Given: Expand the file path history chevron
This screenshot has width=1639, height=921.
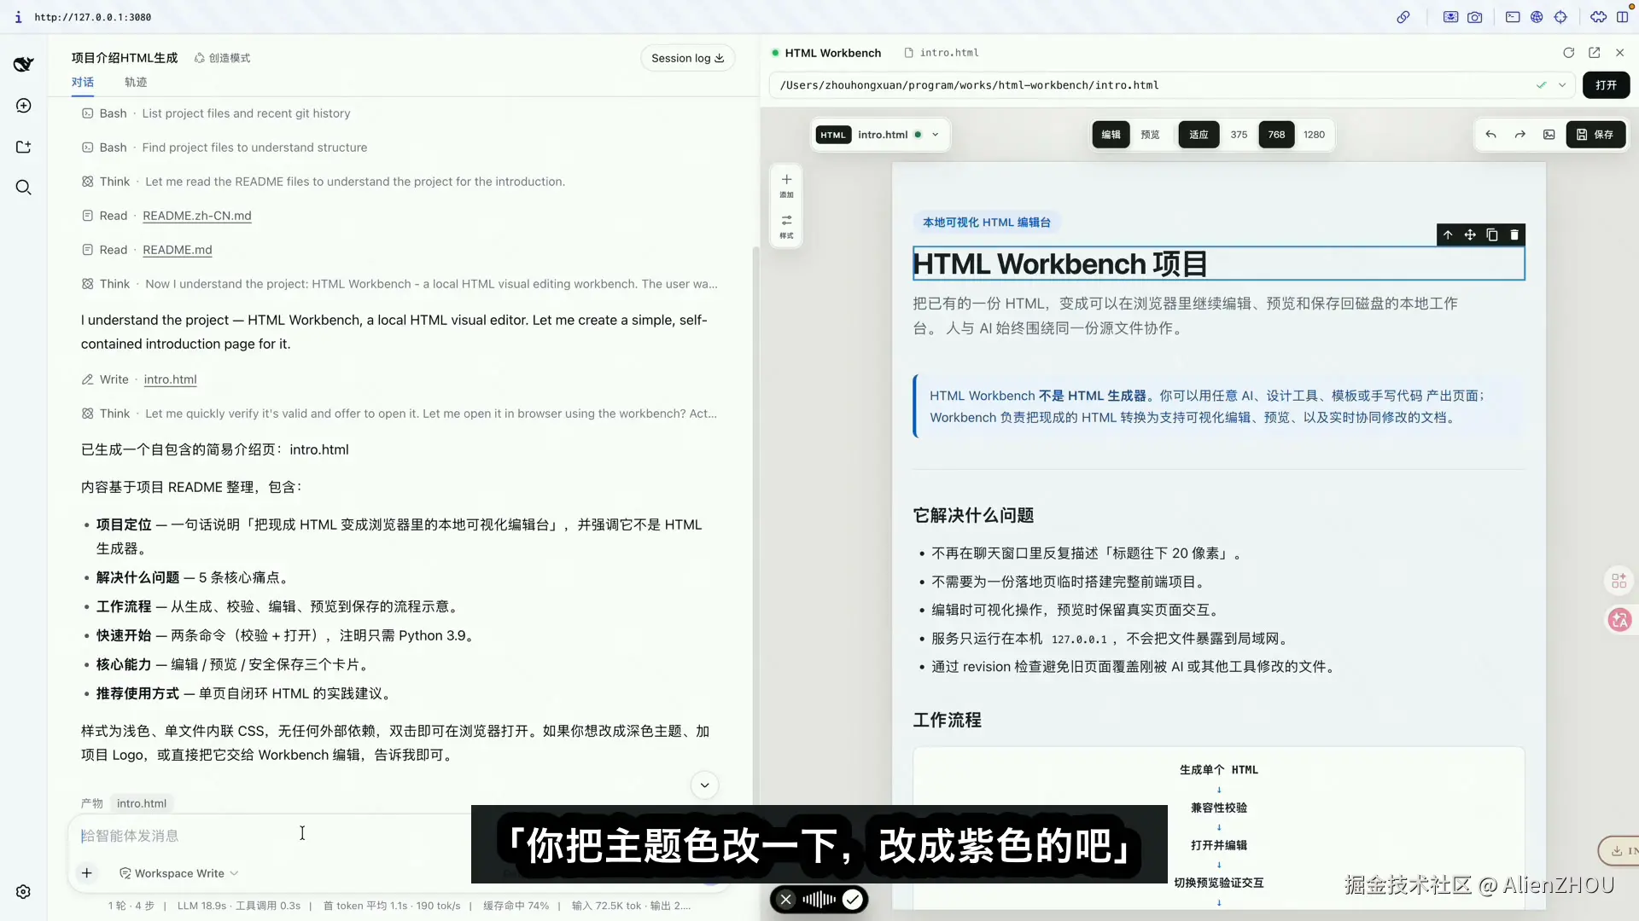Looking at the screenshot, I should point(1562,85).
